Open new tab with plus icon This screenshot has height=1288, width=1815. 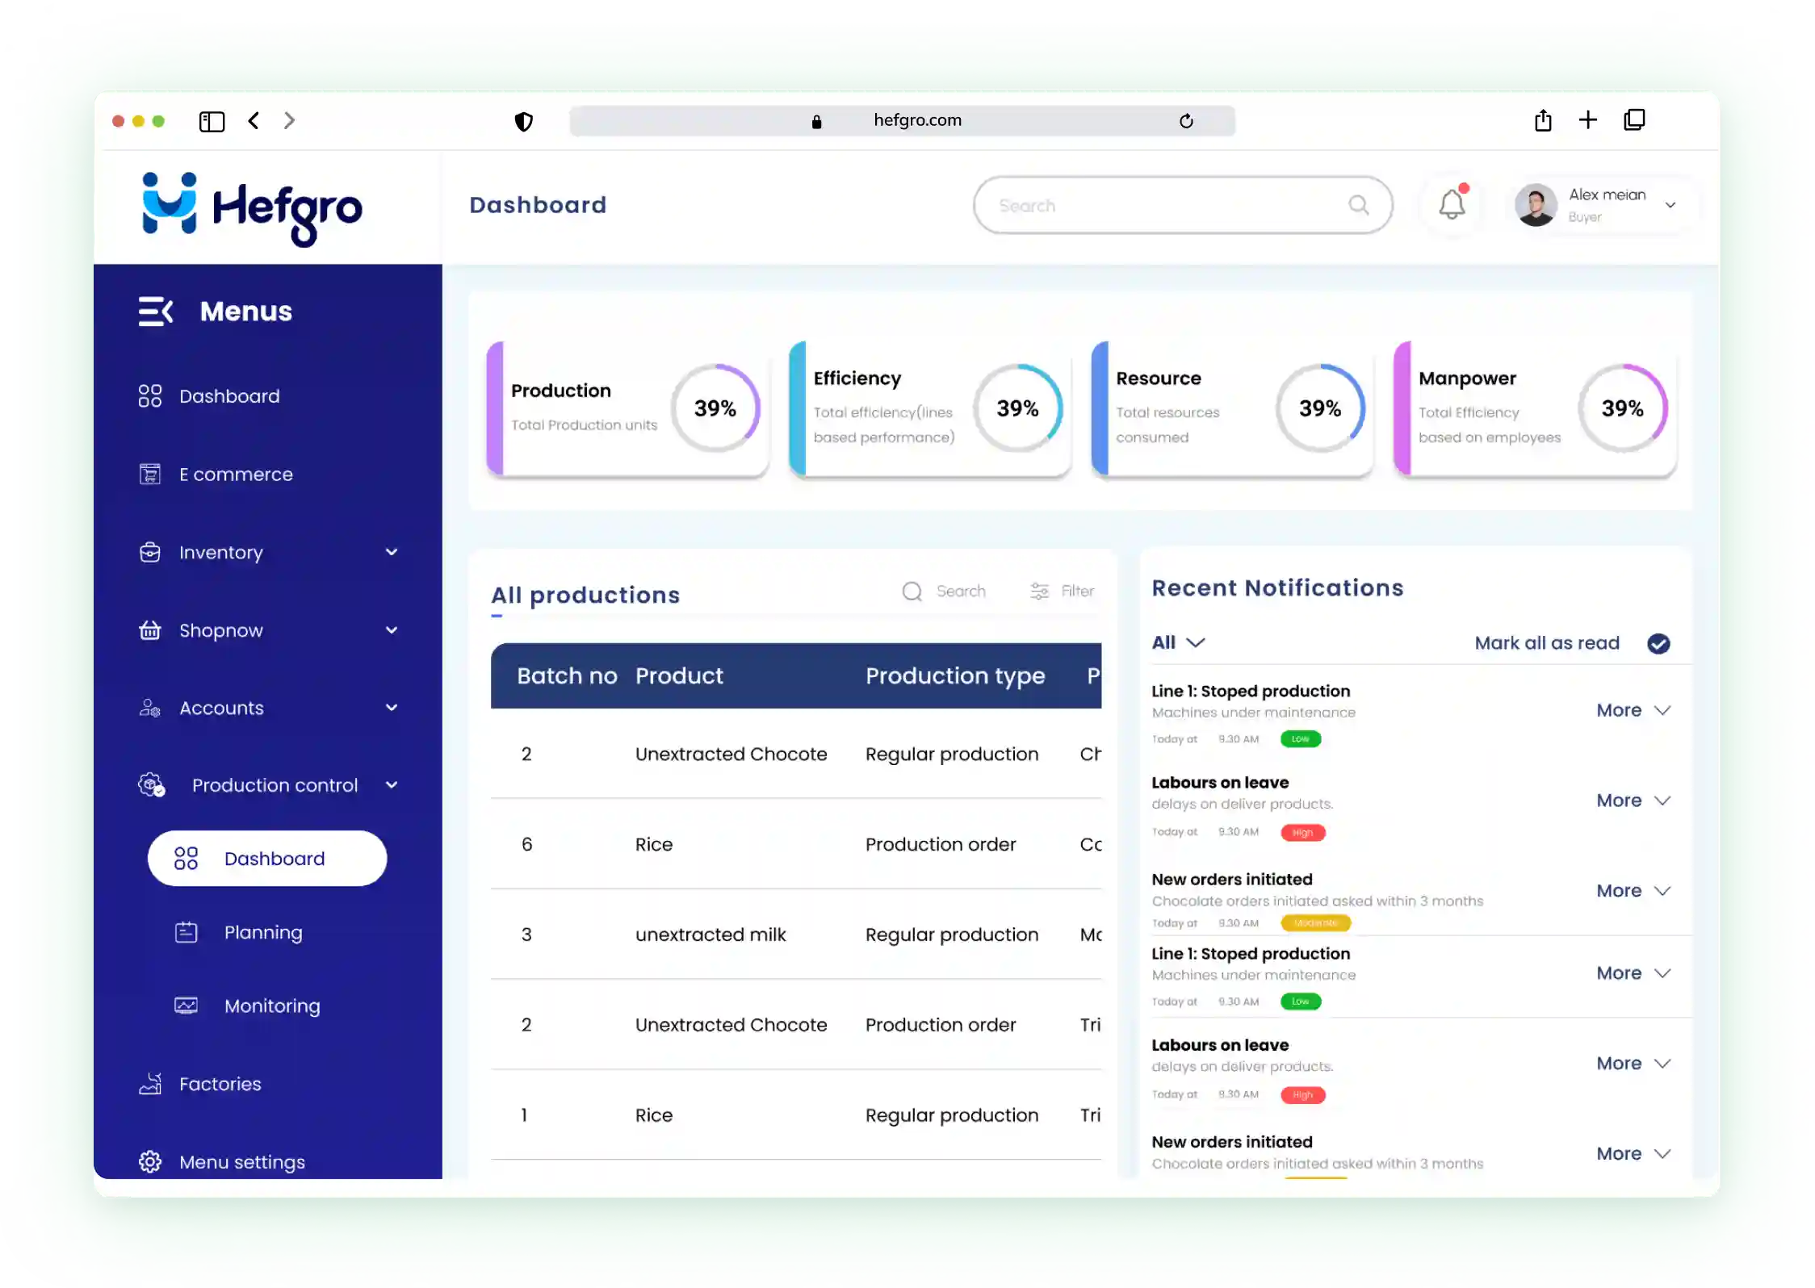(1588, 120)
